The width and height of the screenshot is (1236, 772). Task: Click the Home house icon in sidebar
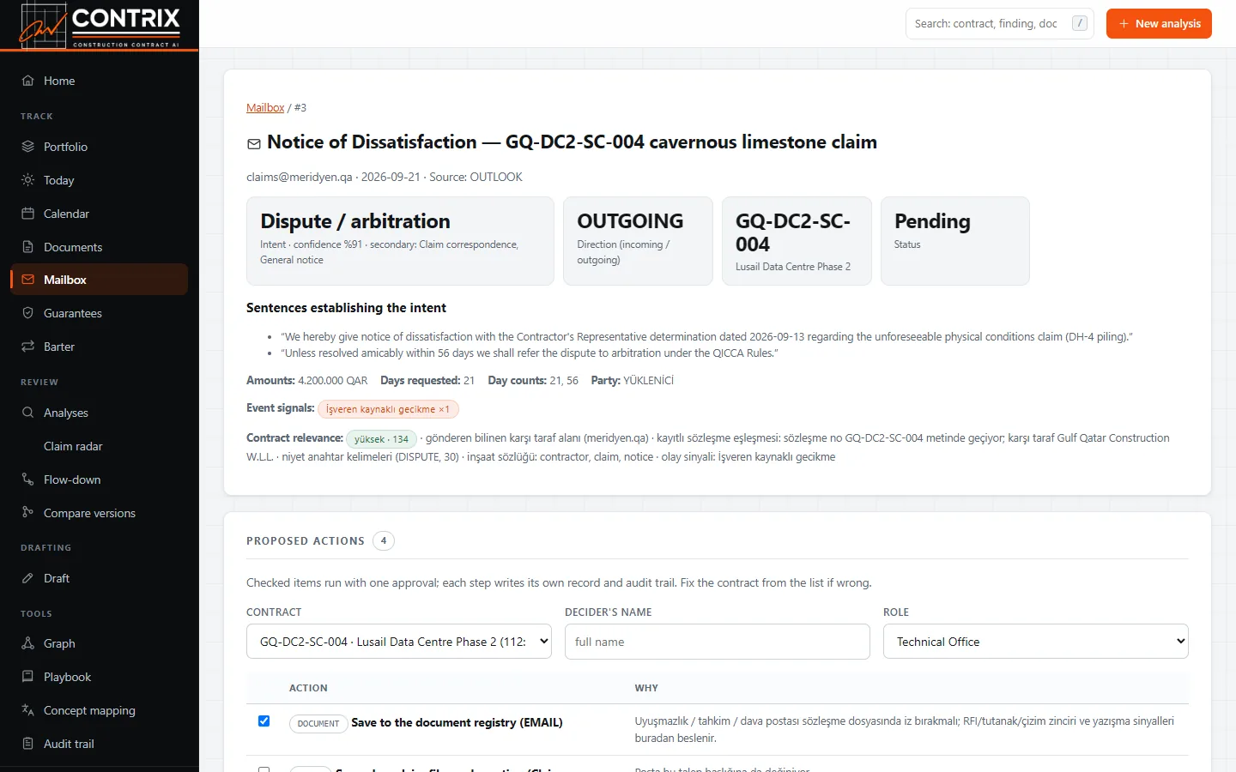[27, 81]
